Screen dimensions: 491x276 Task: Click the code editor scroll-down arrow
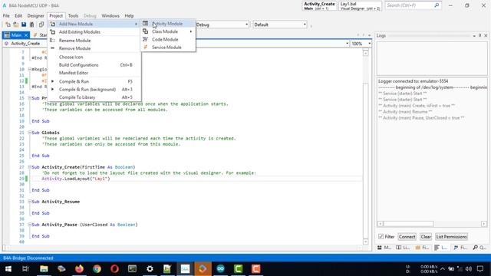coord(365,242)
